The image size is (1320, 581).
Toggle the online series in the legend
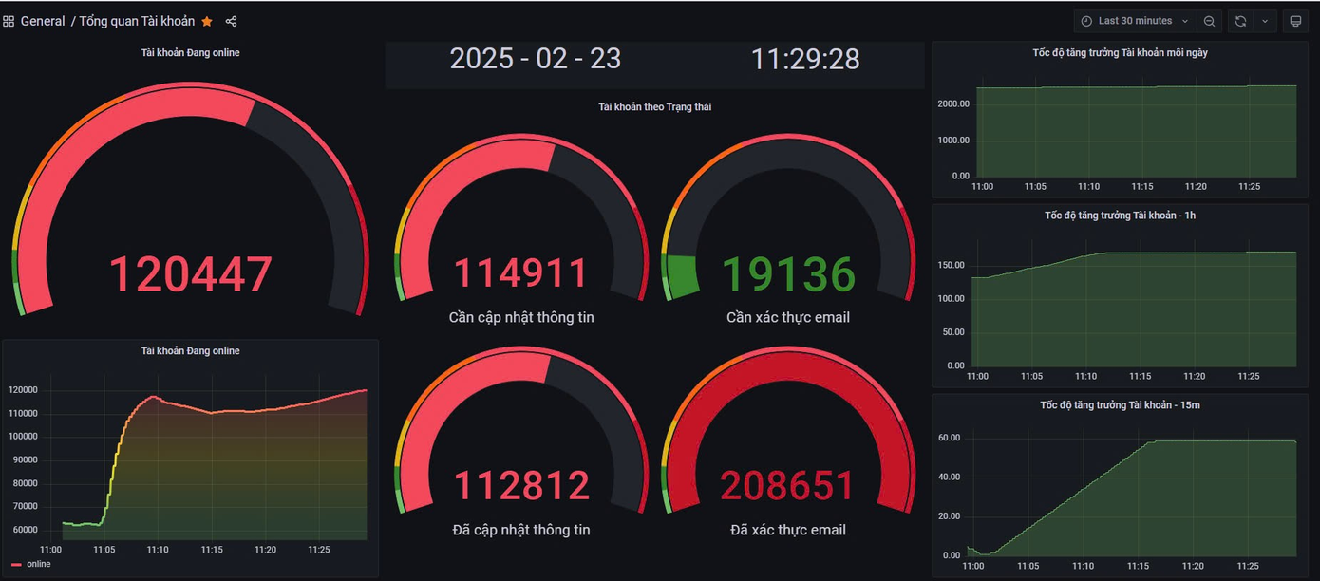pos(39,564)
